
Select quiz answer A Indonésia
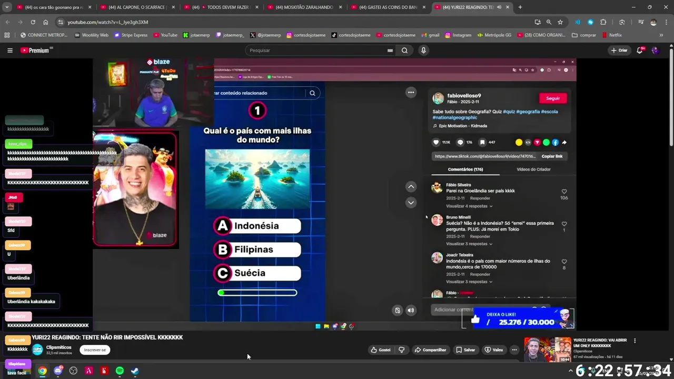click(x=257, y=226)
